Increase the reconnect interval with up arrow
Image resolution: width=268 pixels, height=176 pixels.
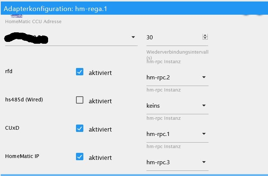tap(205, 36)
